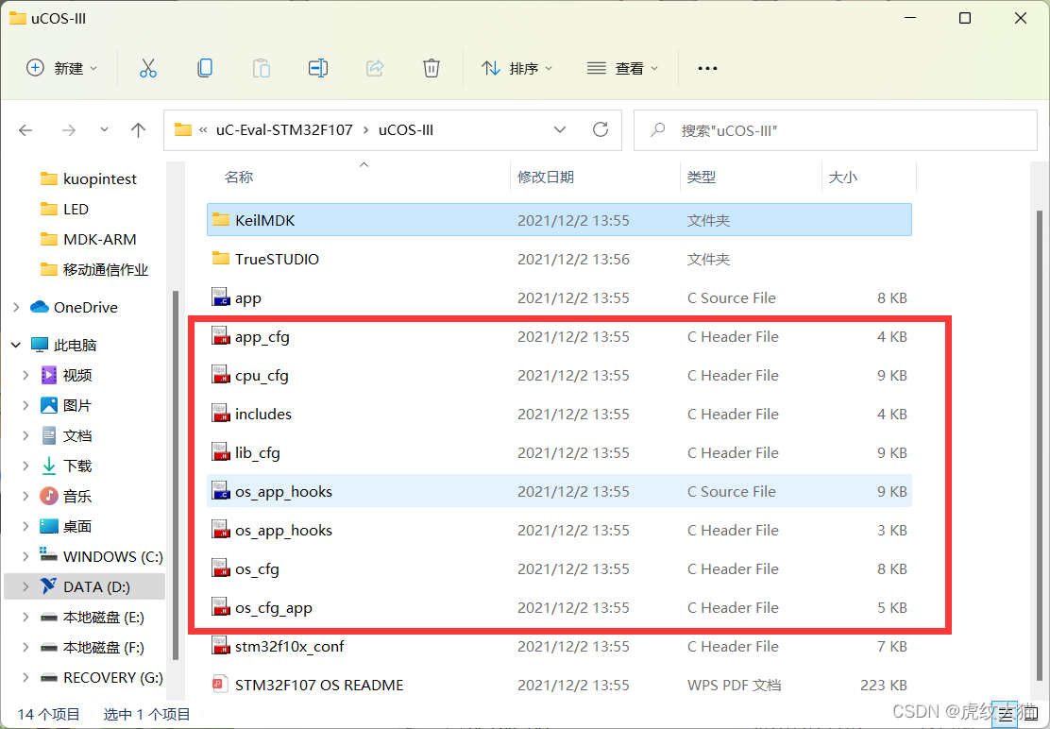This screenshot has width=1050, height=729.
Task: Select the app_cfg header file
Action: point(559,336)
